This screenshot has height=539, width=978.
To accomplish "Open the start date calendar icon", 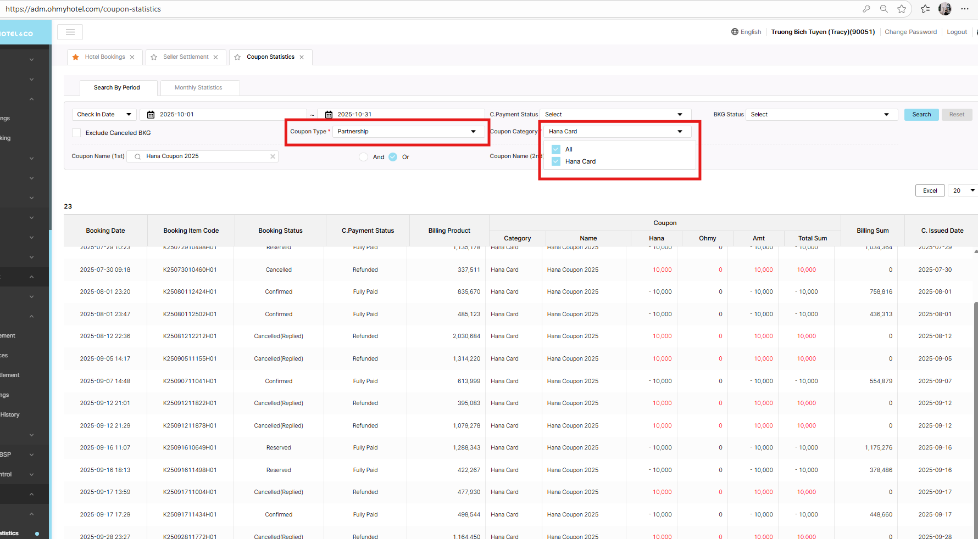I will pos(151,115).
